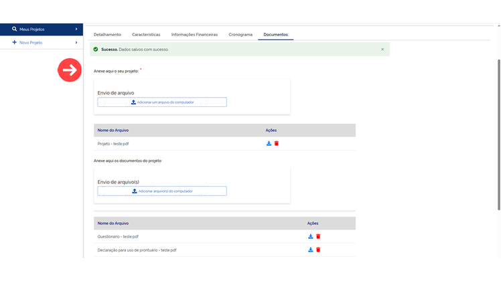Switch to the Detalhamento tab
This screenshot has height=281, width=501.
tap(107, 35)
